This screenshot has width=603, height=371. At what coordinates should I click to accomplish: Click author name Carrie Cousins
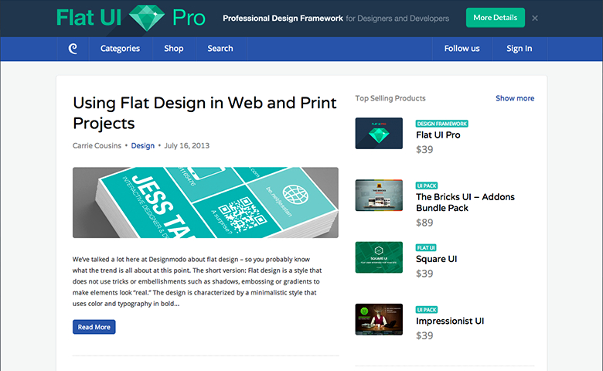click(97, 145)
